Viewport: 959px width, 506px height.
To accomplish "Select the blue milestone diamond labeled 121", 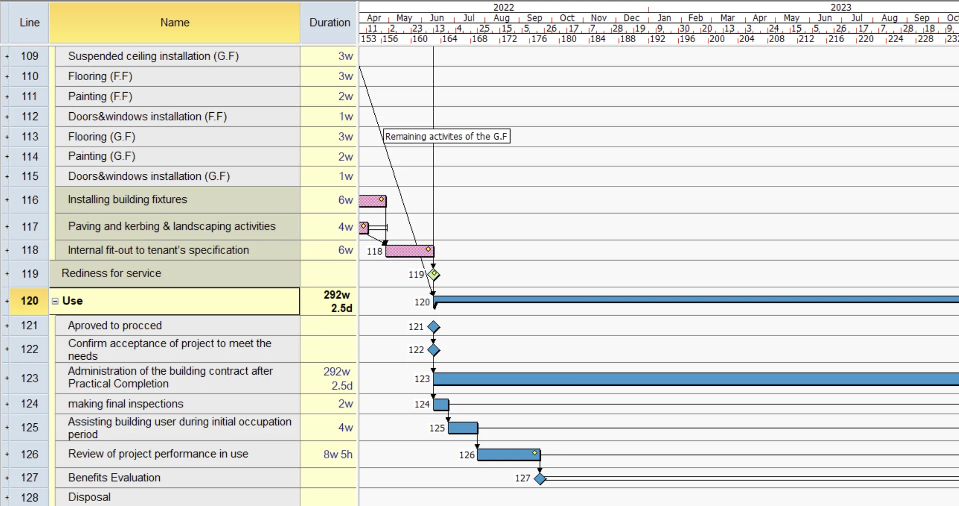I will click(433, 327).
